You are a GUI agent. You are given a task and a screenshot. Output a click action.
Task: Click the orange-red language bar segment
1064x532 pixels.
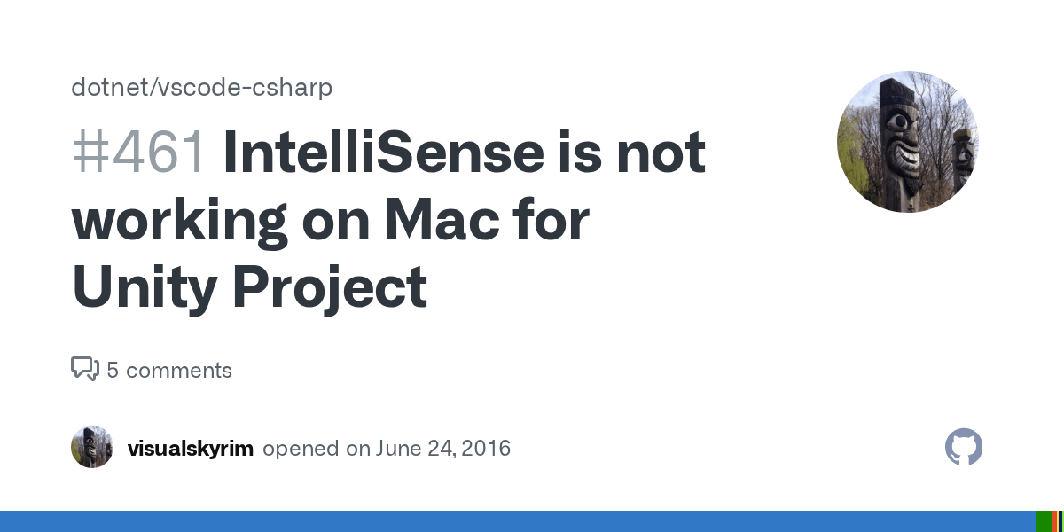tap(1054, 521)
